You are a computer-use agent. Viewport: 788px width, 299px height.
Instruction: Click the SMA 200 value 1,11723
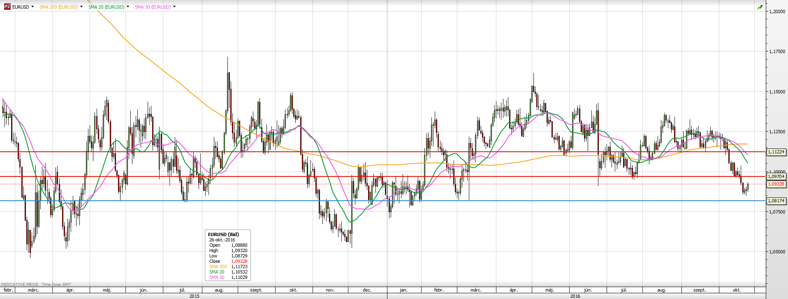click(x=239, y=267)
